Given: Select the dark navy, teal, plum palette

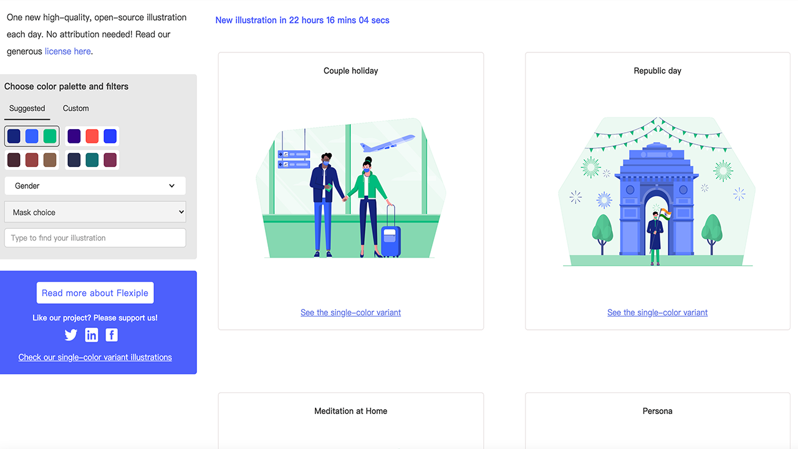Looking at the screenshot, I should click(92, 160).
